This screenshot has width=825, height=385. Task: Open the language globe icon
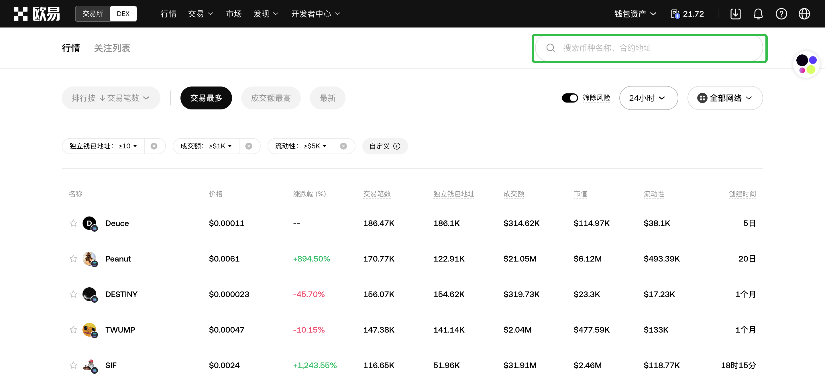coord(804,14)
